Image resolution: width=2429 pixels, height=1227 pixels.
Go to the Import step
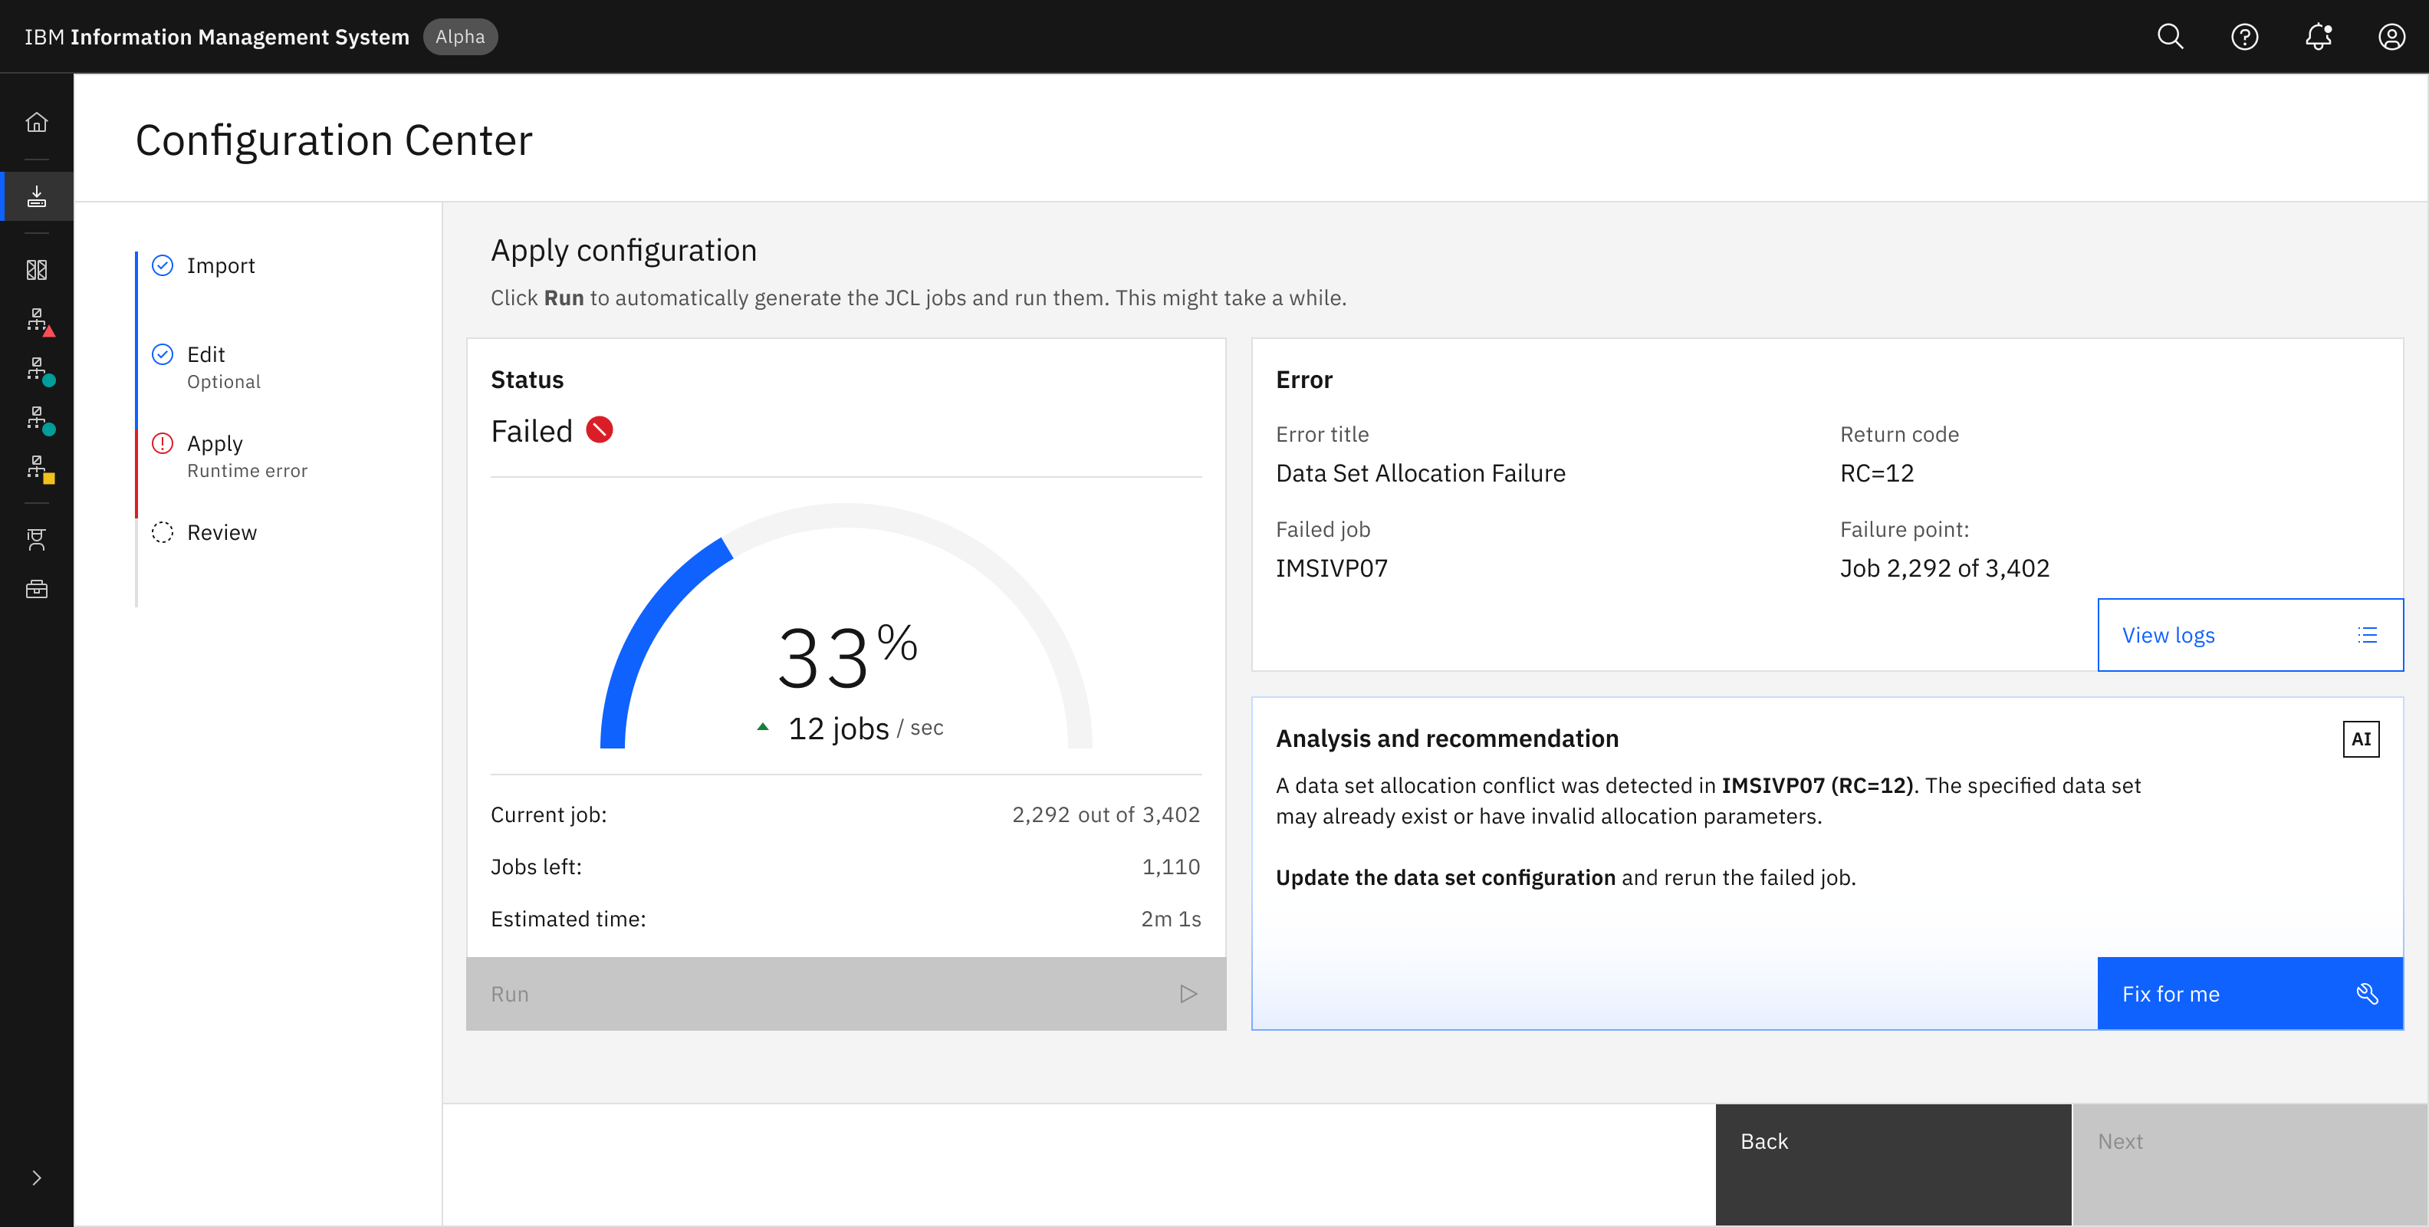[221, 266]
